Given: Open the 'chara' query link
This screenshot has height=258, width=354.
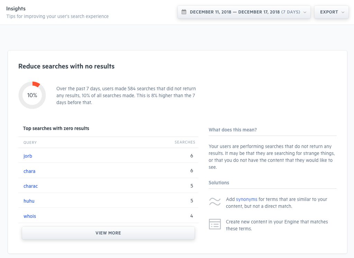Looking at the screenshot, I should [x=29, y=171].
